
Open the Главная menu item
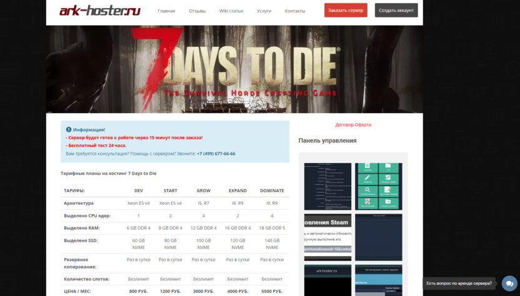(x=166, y=11)
